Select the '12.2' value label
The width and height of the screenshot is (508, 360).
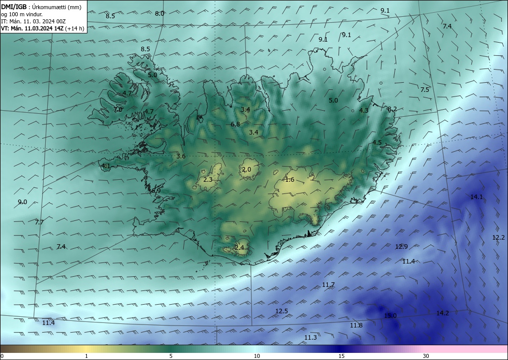point(499,238)
